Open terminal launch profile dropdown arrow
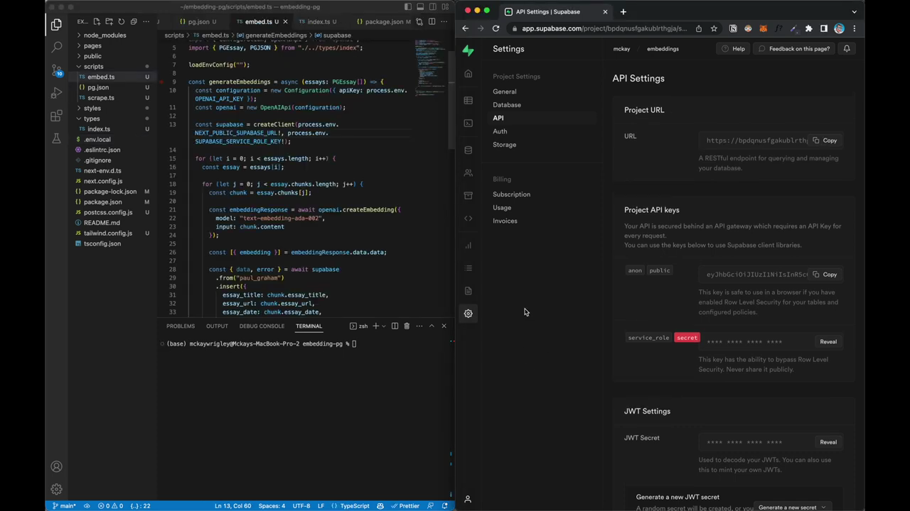 pyautogui.click(x=384, y=326)
